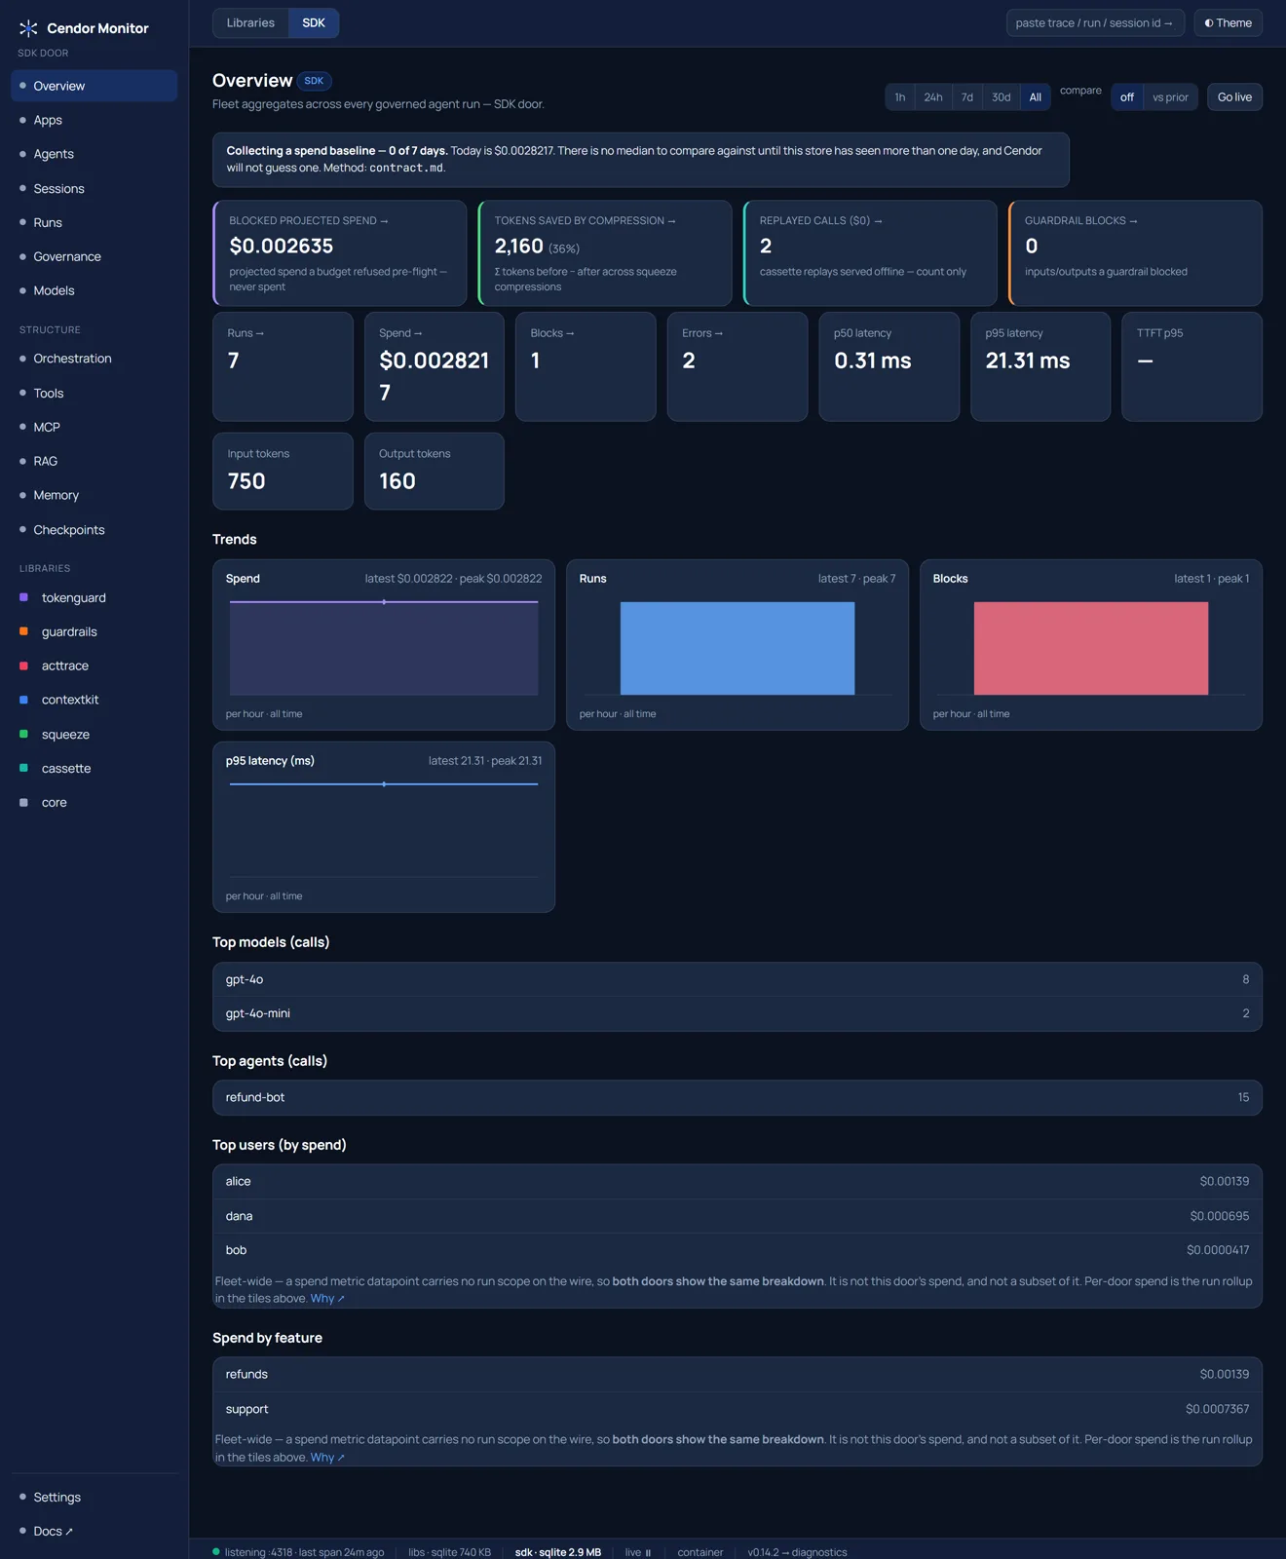Open Agents in the sidebar
This screenshot has width=1286, height=1559.
(x=94, y=154)
